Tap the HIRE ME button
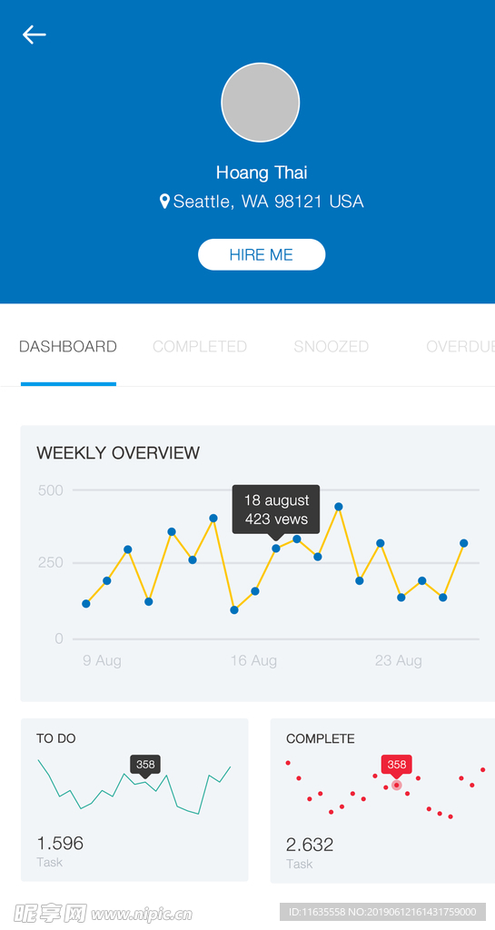 pyautogui.click(x=262, y=254)
